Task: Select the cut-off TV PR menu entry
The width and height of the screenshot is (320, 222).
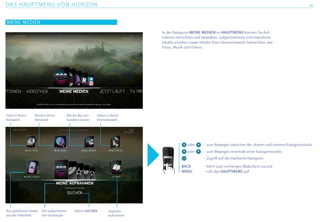Action: [136, 91]
